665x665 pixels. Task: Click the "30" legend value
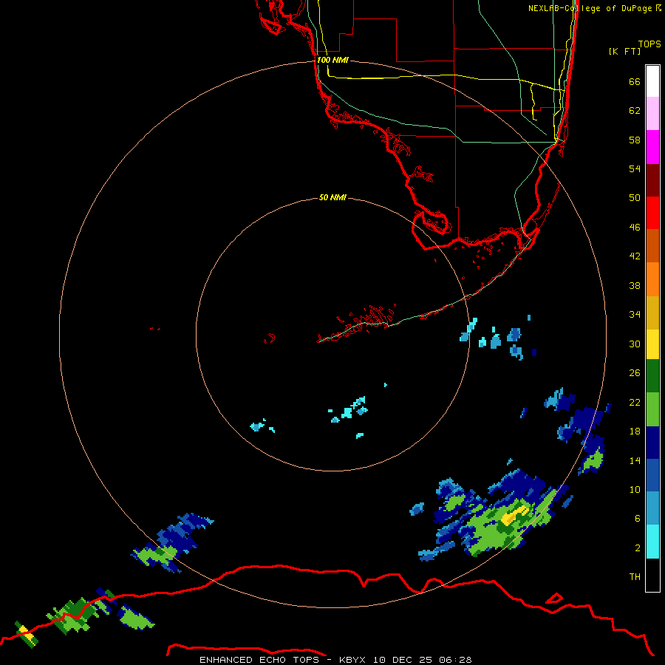pos(635,344)
